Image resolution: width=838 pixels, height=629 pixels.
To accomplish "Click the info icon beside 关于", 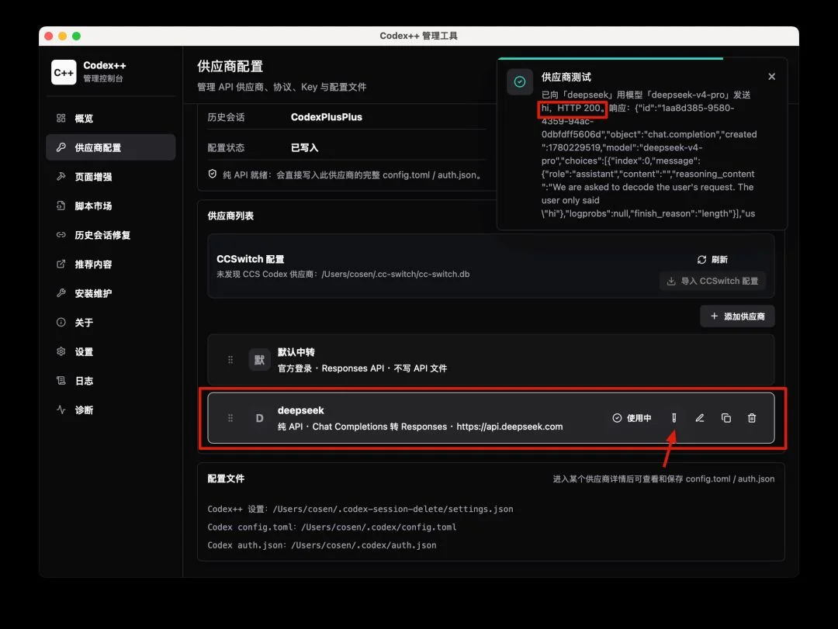I will point(61,322).
